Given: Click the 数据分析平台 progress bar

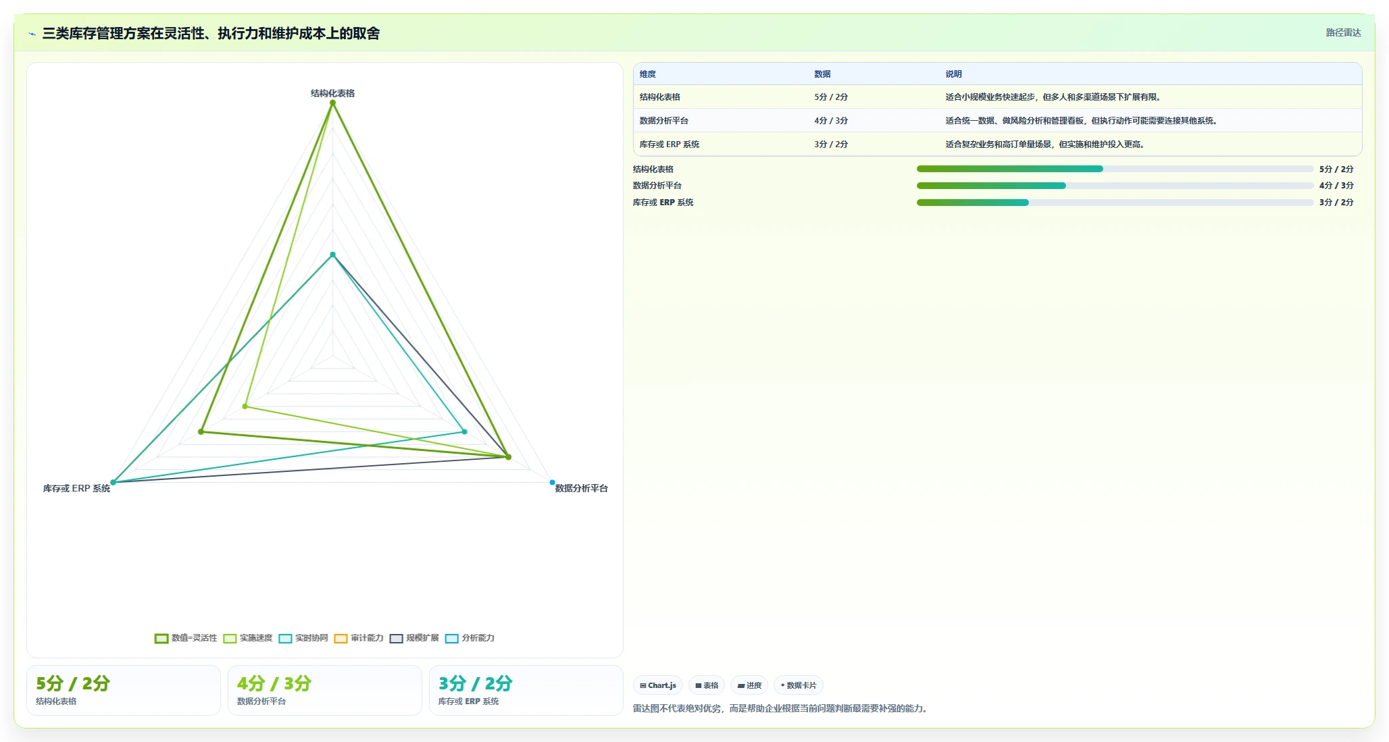Looking at the screenshot, I should tap(1115, 186).
